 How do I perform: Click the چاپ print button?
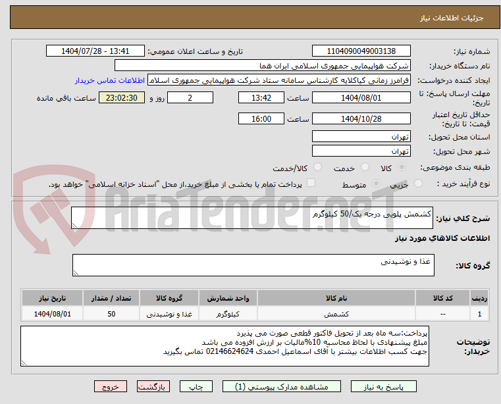point(196,386)
